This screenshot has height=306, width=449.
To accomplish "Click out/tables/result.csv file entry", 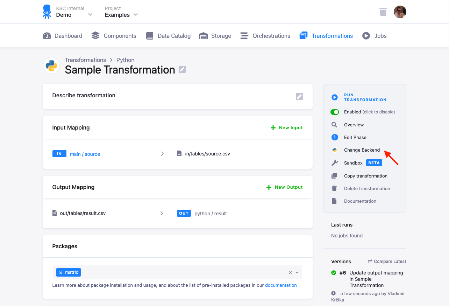I will (x=79, y=213).
